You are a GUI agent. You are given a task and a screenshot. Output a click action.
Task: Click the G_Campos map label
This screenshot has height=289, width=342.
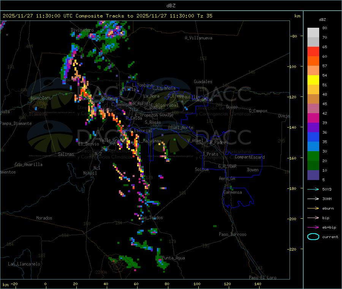pyautogui.click(x=258, y=111)
